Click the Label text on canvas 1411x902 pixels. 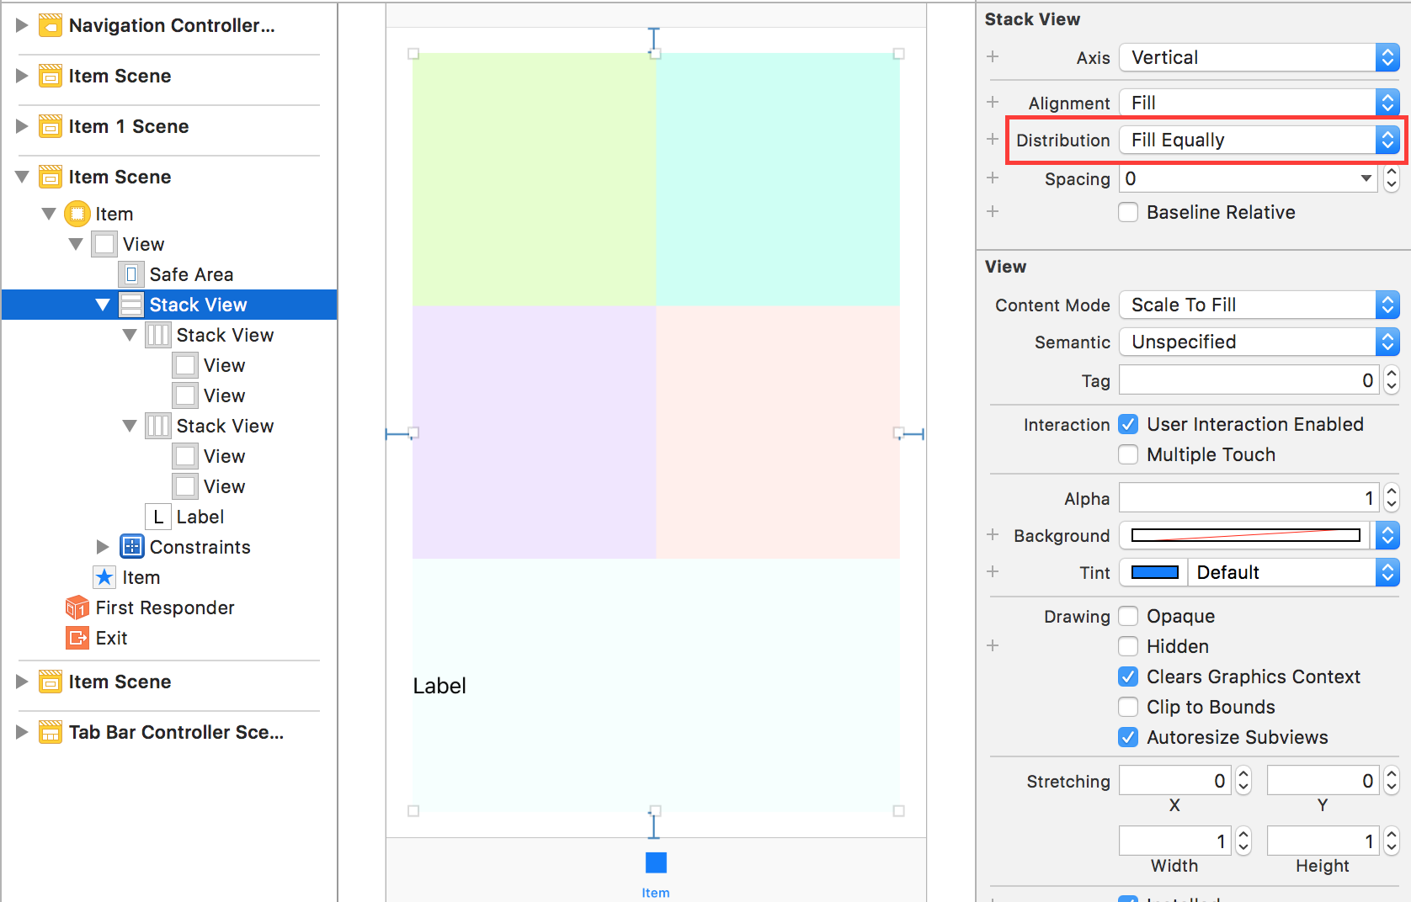pyautogui.click(x=439, y=686)
